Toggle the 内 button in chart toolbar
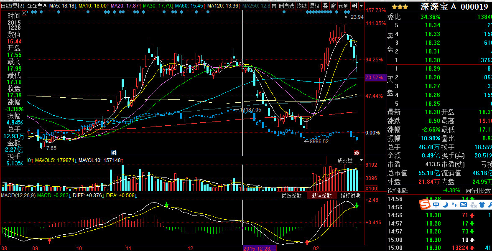Screen dimensions: 492x251 coord(274,6)
